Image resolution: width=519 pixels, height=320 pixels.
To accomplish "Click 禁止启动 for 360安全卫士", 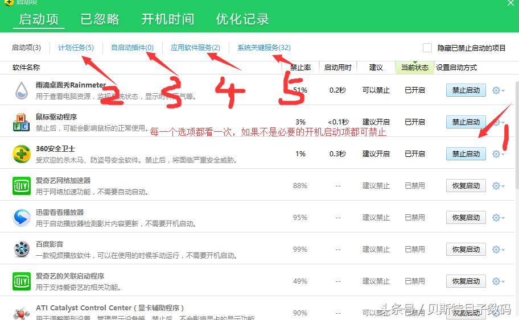I will [466, 154].
